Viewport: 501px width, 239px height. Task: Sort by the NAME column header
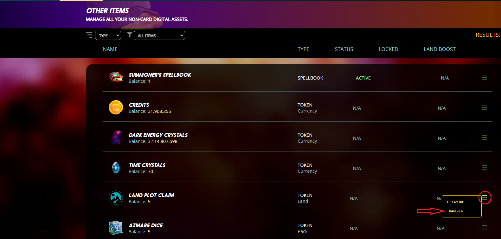[x=110, y=49]
